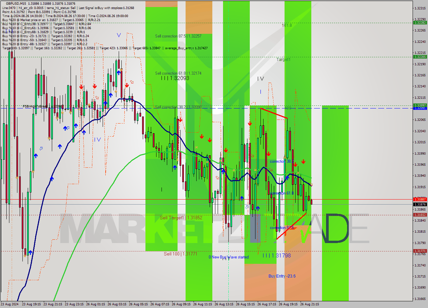Click the '26 Aug 09:15' time label
This screenshot has height=308, width=428.
[181, 304]
